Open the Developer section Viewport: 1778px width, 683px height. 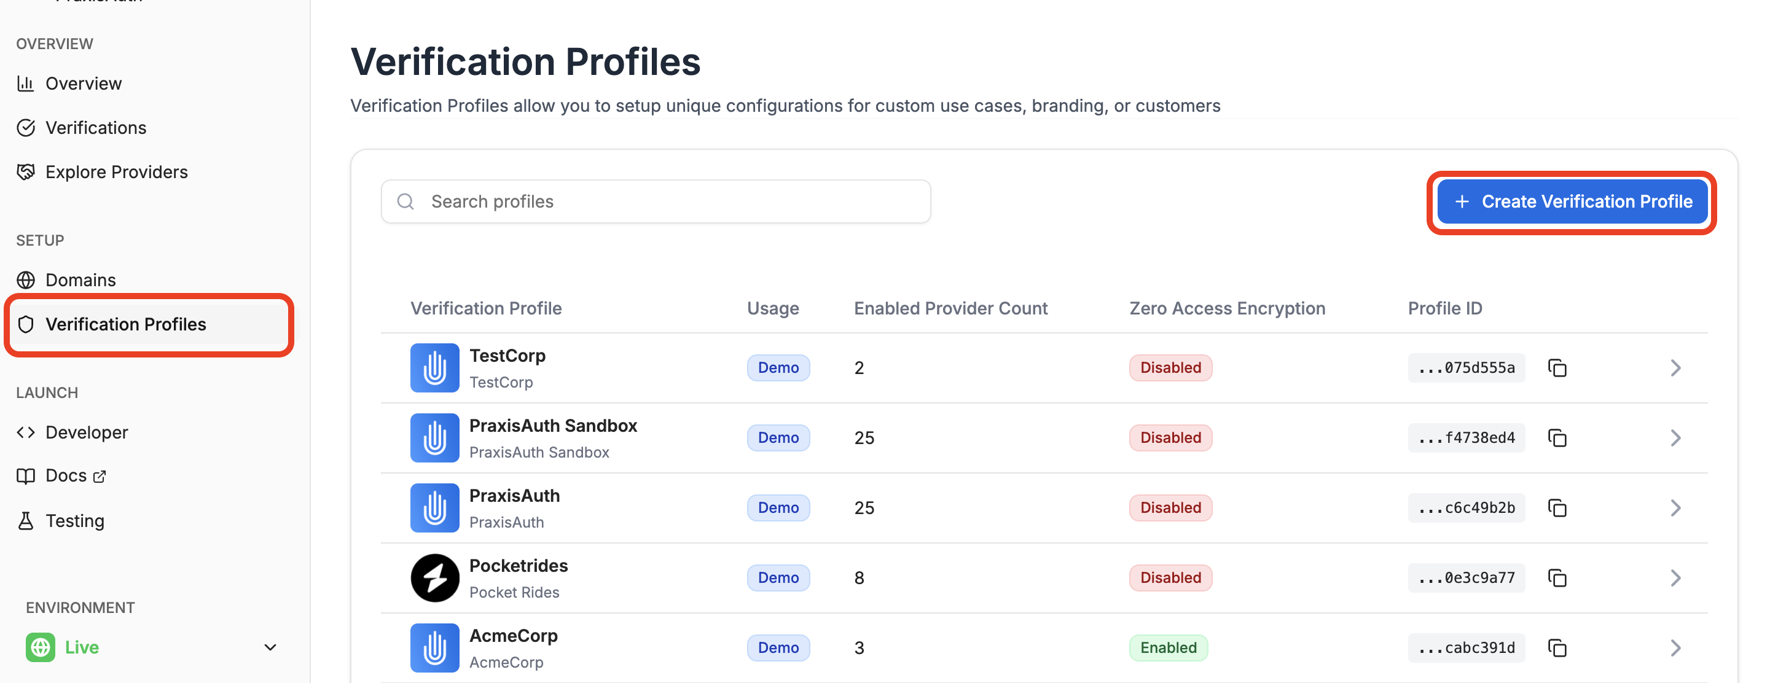[86, 432]
